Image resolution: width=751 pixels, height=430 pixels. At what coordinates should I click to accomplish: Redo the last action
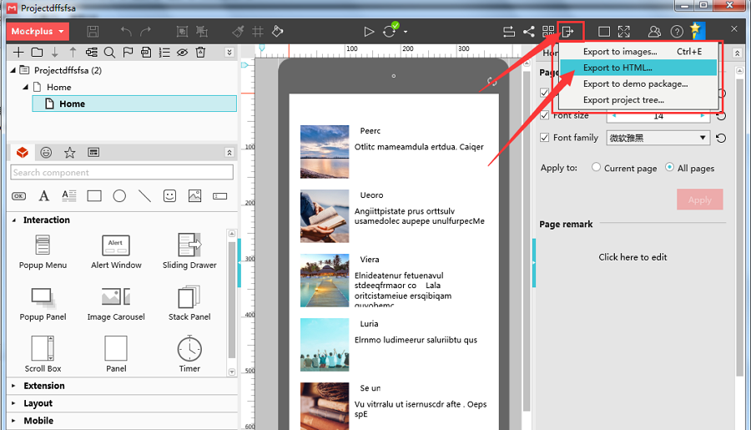pos(145,32)
